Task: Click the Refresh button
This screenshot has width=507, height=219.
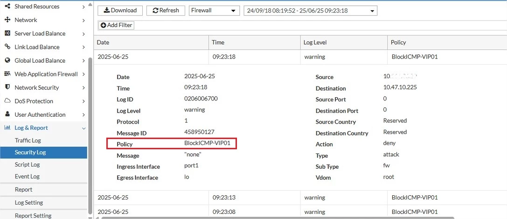Action: 166,10
